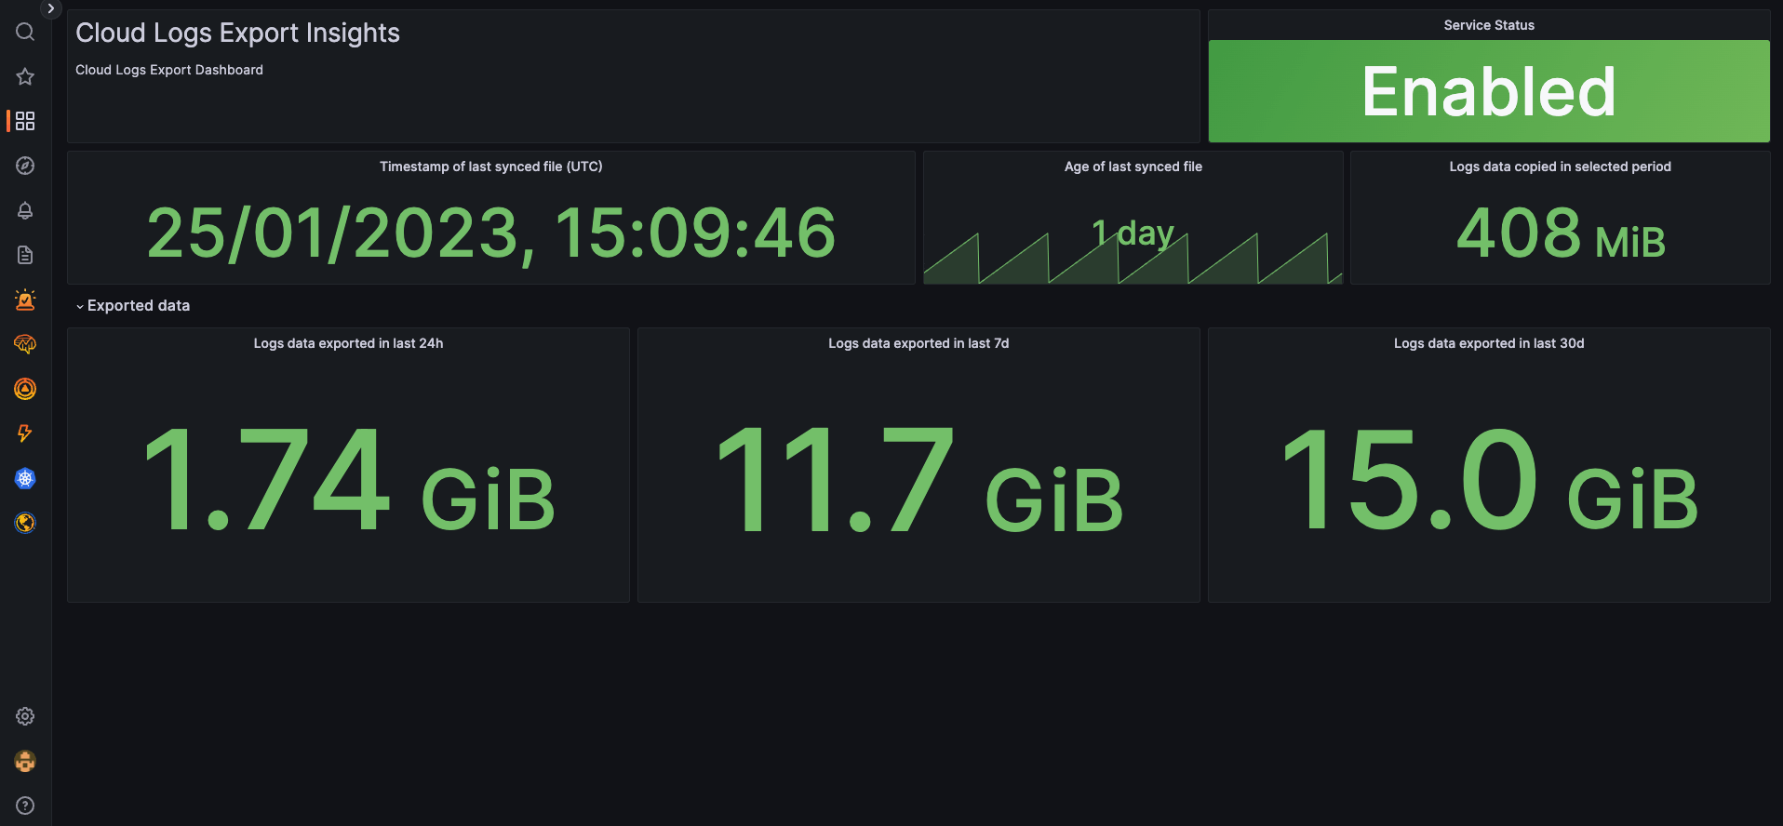
Task: Open the user profile avatar
Action: tap(25, 761)
